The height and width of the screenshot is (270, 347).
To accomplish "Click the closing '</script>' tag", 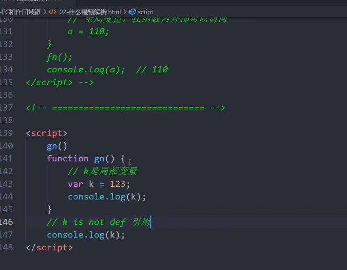I will (49, 247).
